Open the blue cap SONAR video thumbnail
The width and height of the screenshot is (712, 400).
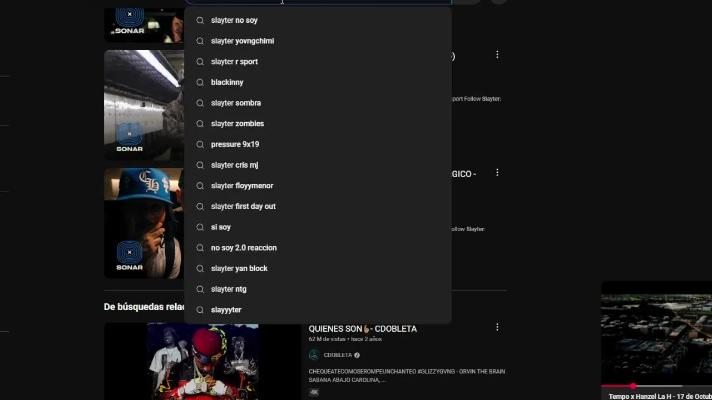coord(144,223)
